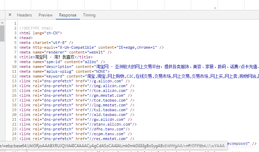This screenshot has height=152, width=259.
Task: Click the meta description line
Action: point(139,67)
